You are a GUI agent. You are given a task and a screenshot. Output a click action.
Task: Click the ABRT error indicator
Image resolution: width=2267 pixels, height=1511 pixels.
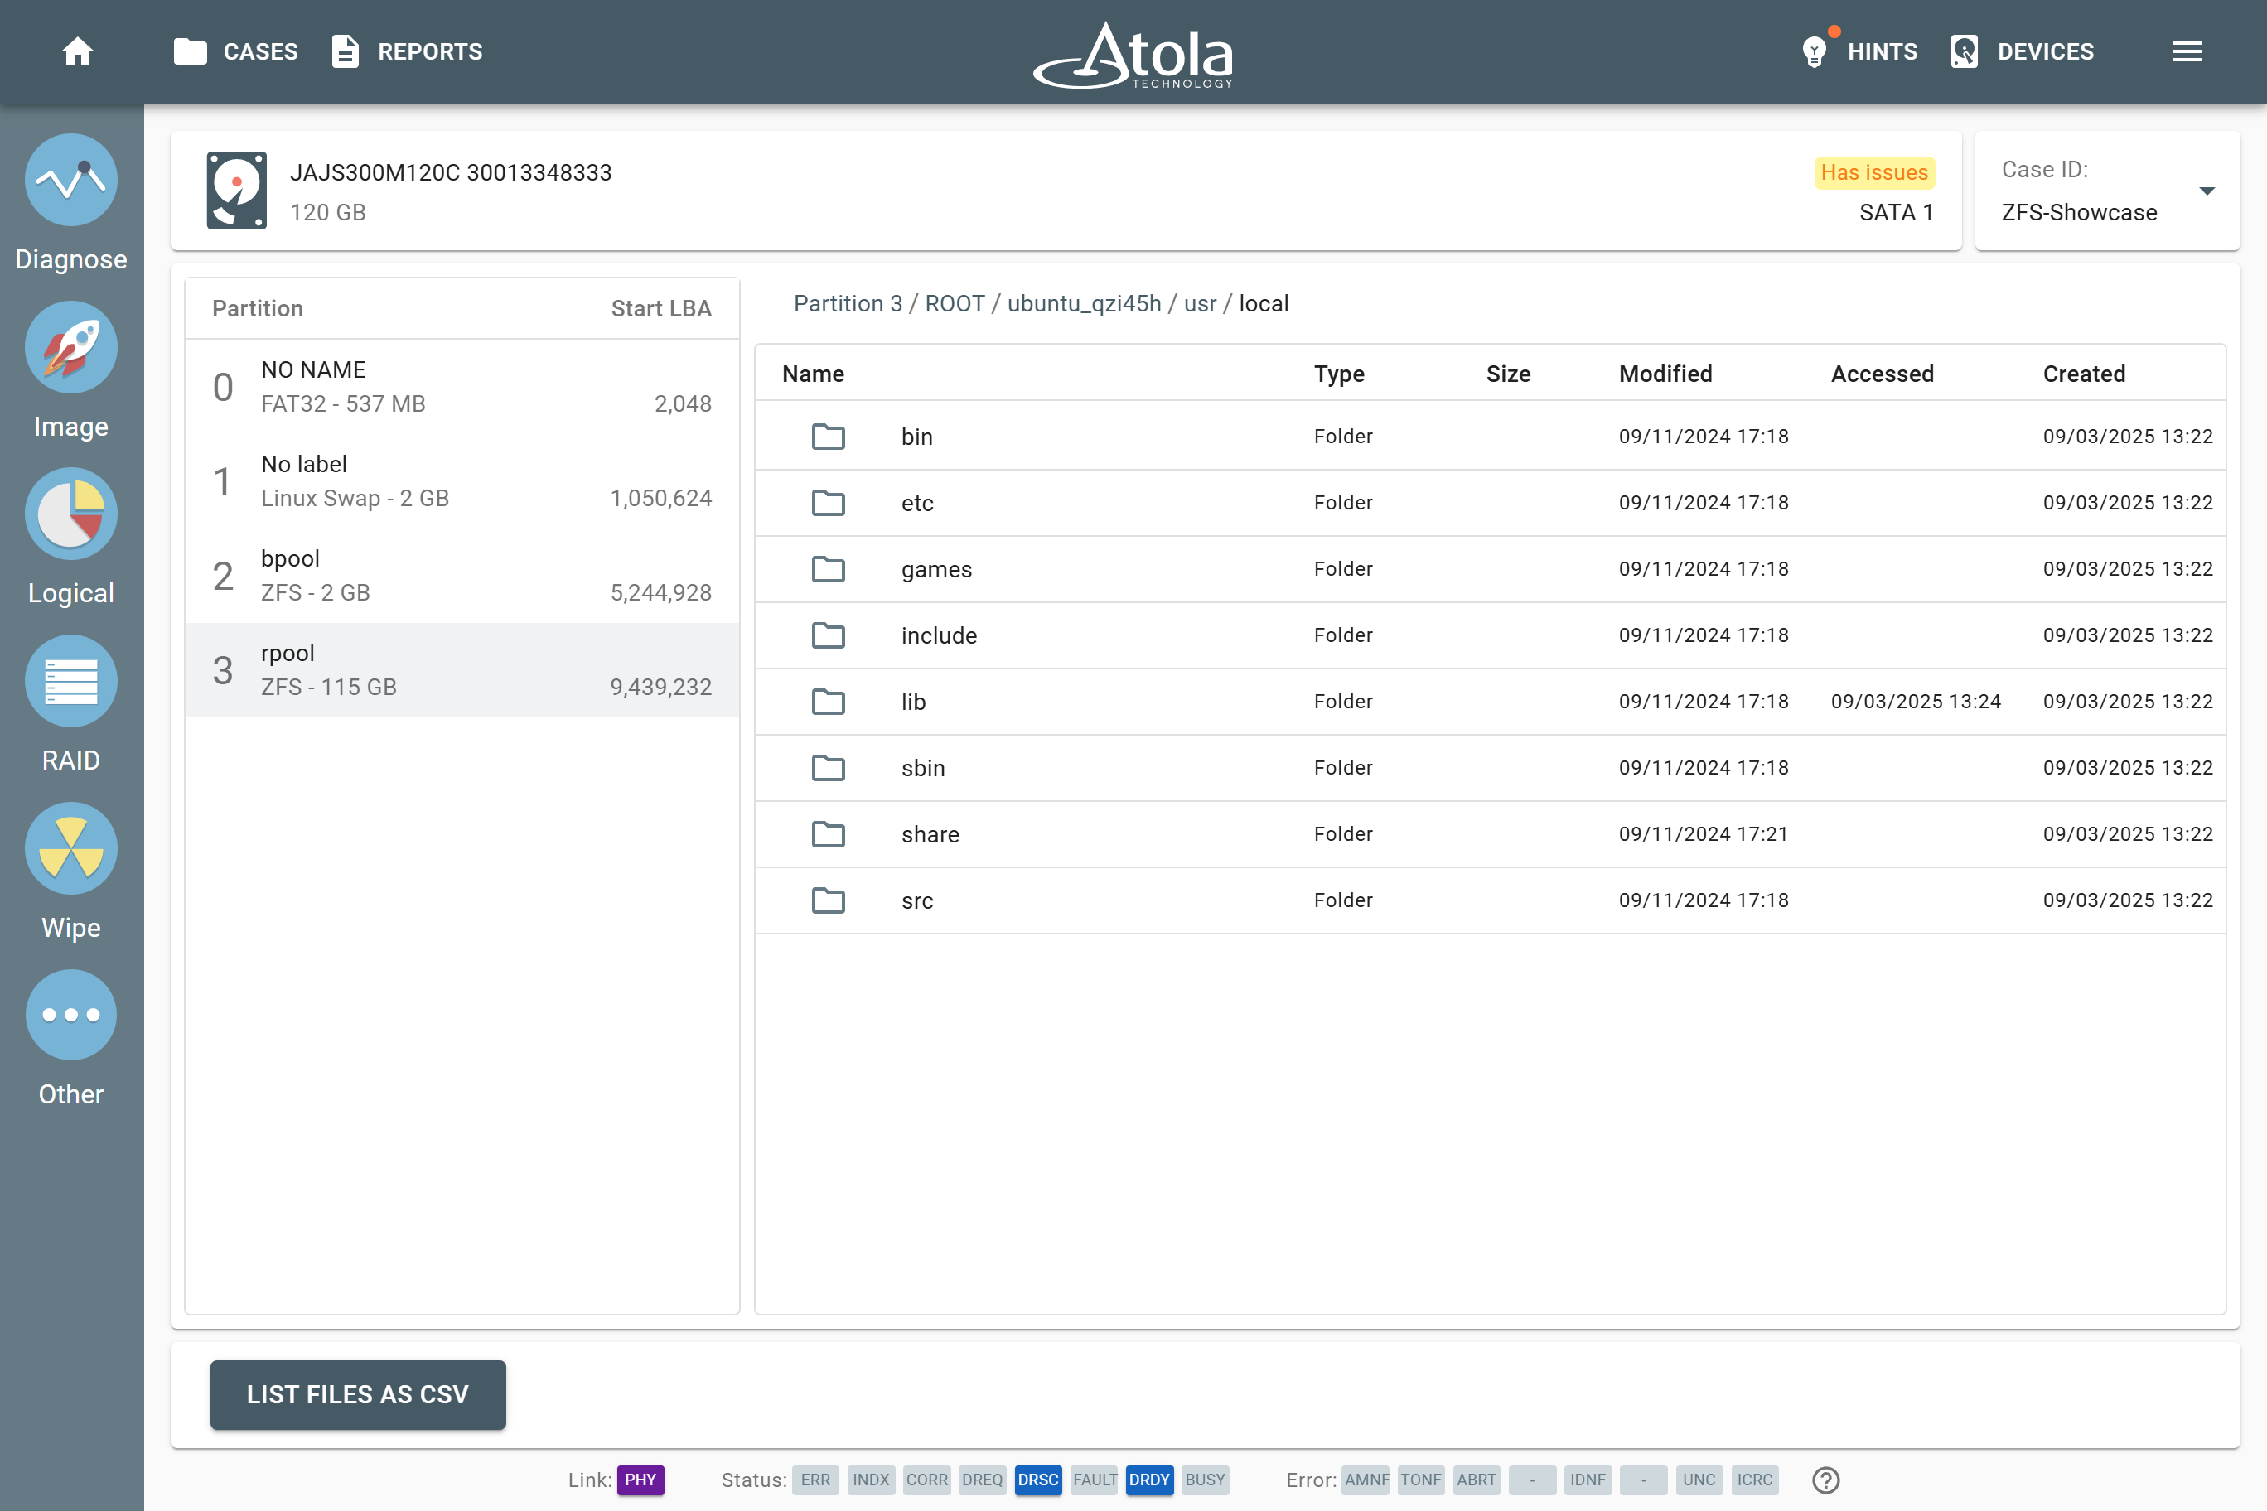pos(1476,1480)
